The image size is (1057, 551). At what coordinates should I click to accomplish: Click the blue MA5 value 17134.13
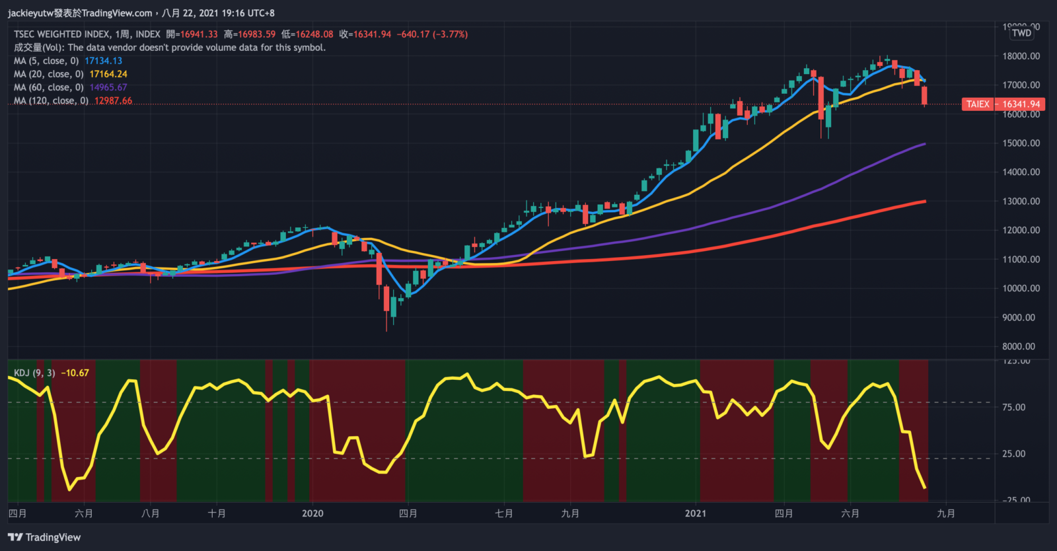(x=103, y=61)
